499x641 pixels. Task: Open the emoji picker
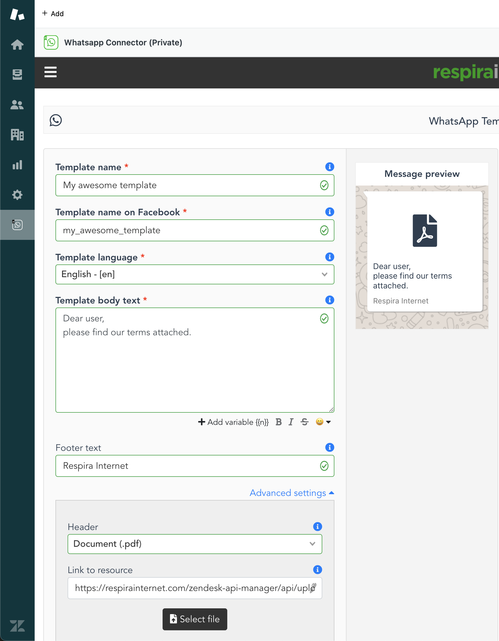coord(319,422)
